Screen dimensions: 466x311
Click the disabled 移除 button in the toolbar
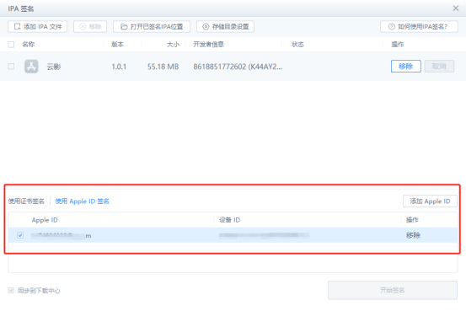click(90, 27)
